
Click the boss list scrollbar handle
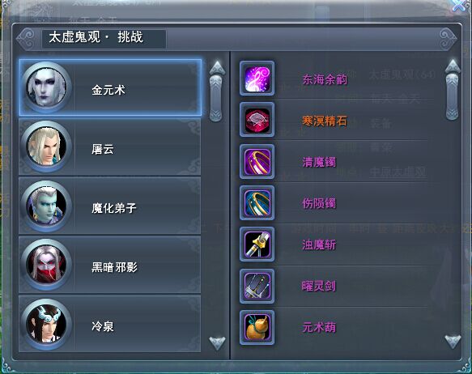216,99
